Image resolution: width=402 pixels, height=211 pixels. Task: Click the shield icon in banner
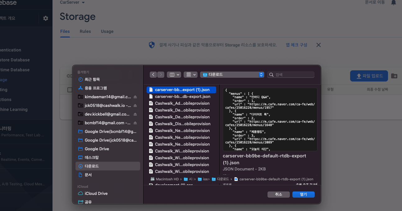point(152,45)
